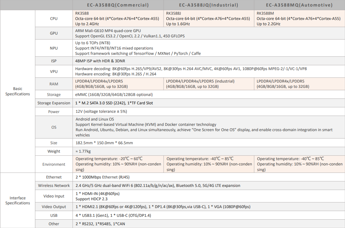Click the Video Output row label
The height and width of the screenshot is (228, 345).
pyautogui.click(x=54, y=207)
